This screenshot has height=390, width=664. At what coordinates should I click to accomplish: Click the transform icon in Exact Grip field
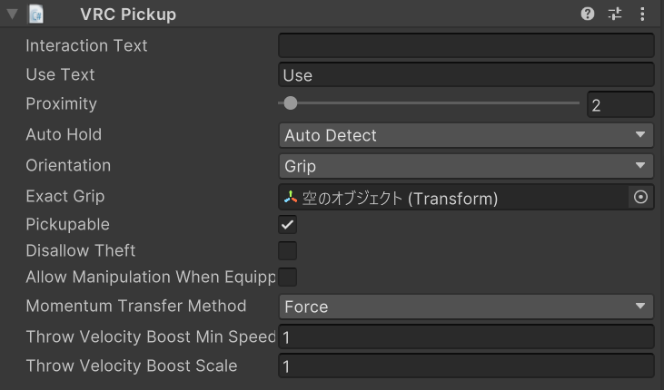click(290, 198)
